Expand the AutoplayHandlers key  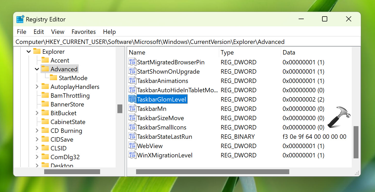tap(37, 87)
